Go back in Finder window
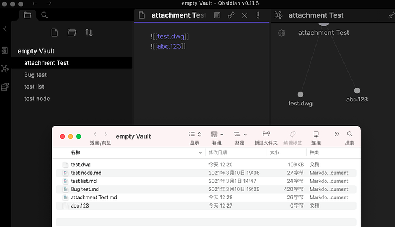 point(95,134)
